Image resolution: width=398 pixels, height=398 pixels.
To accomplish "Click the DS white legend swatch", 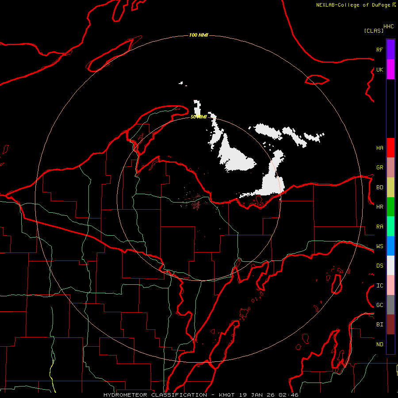I will (x=390, y=265).
